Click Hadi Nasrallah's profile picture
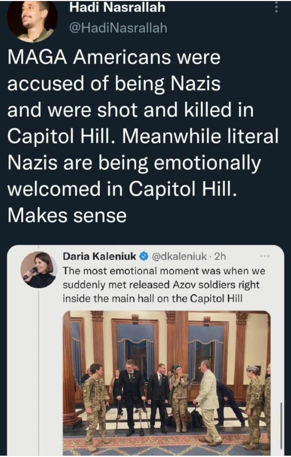The height and width of the screenshot is (457, 291). [32, 19]
